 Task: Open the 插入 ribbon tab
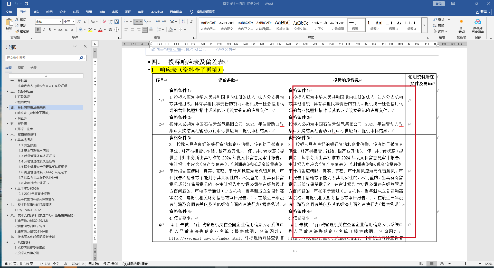click(36, 12)
